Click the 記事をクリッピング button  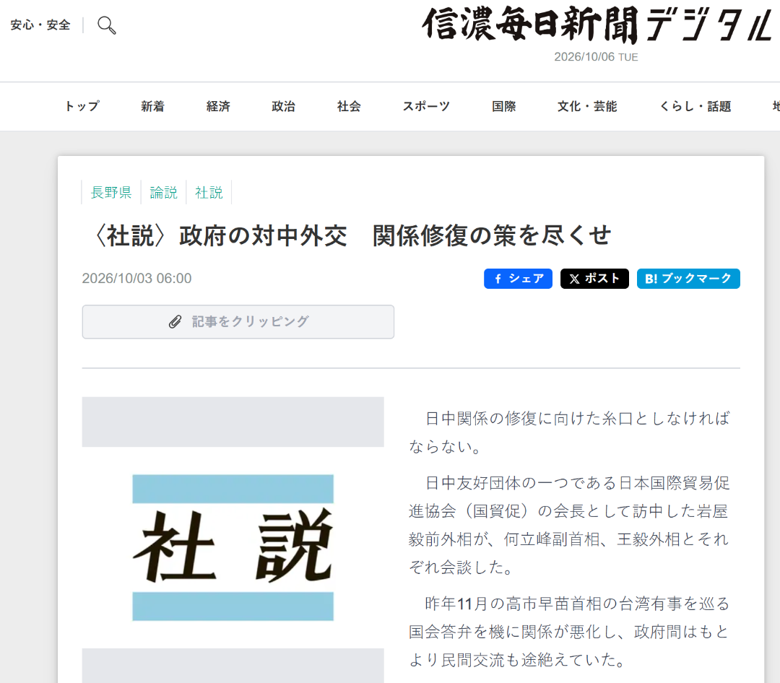tap(238, 322)
